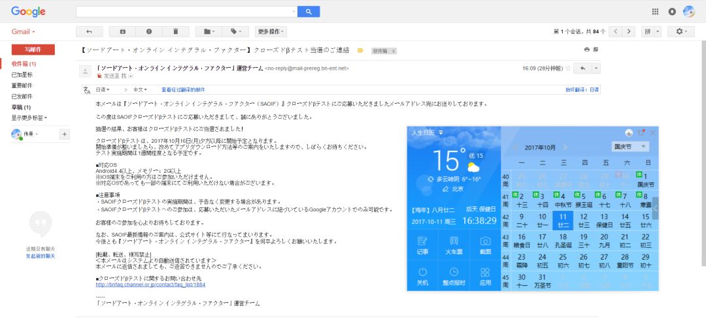Open the bnfaq.channel.or.jp contact link
The width and height of the screenshot is (706, 319).
[x=150, y=285]
